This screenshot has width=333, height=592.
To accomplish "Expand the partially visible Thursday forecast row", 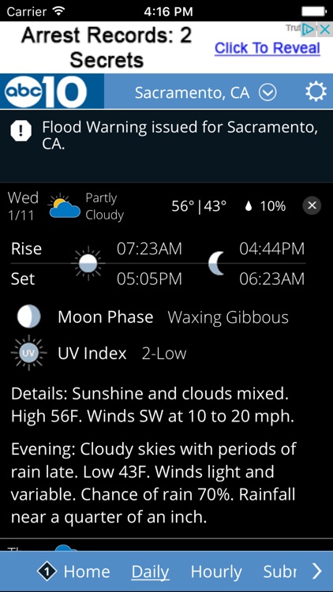I will point(166,545).
